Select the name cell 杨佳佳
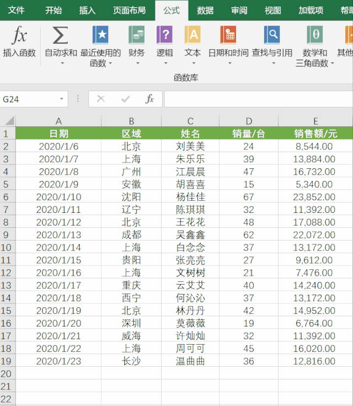Screen dimensions: 353x406 pyautogui.click(x=190, y=197)
